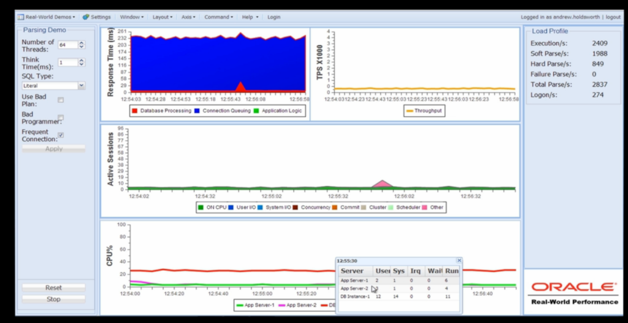Click the Connection Queuing blue legend swatch
The height and width of the screenshot is (323, 628).
point(197,111)
